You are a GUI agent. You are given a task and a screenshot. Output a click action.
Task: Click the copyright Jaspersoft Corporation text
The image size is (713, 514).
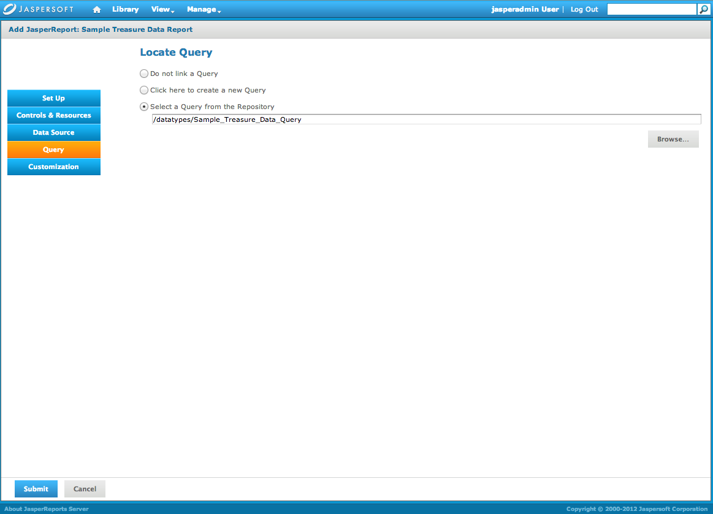(637, 509)
